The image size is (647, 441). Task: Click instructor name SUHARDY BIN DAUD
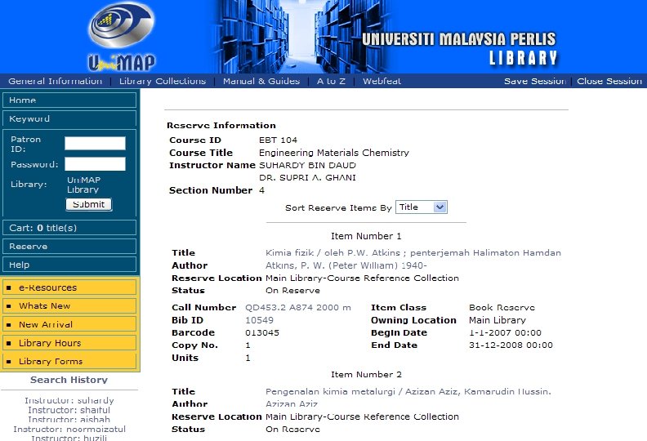point(307,166)
